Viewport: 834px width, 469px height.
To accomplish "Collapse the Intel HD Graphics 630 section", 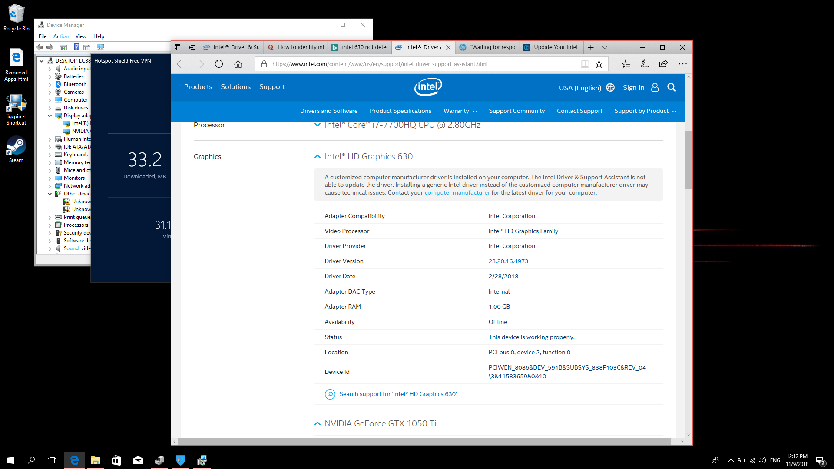I will coord(317,156).
